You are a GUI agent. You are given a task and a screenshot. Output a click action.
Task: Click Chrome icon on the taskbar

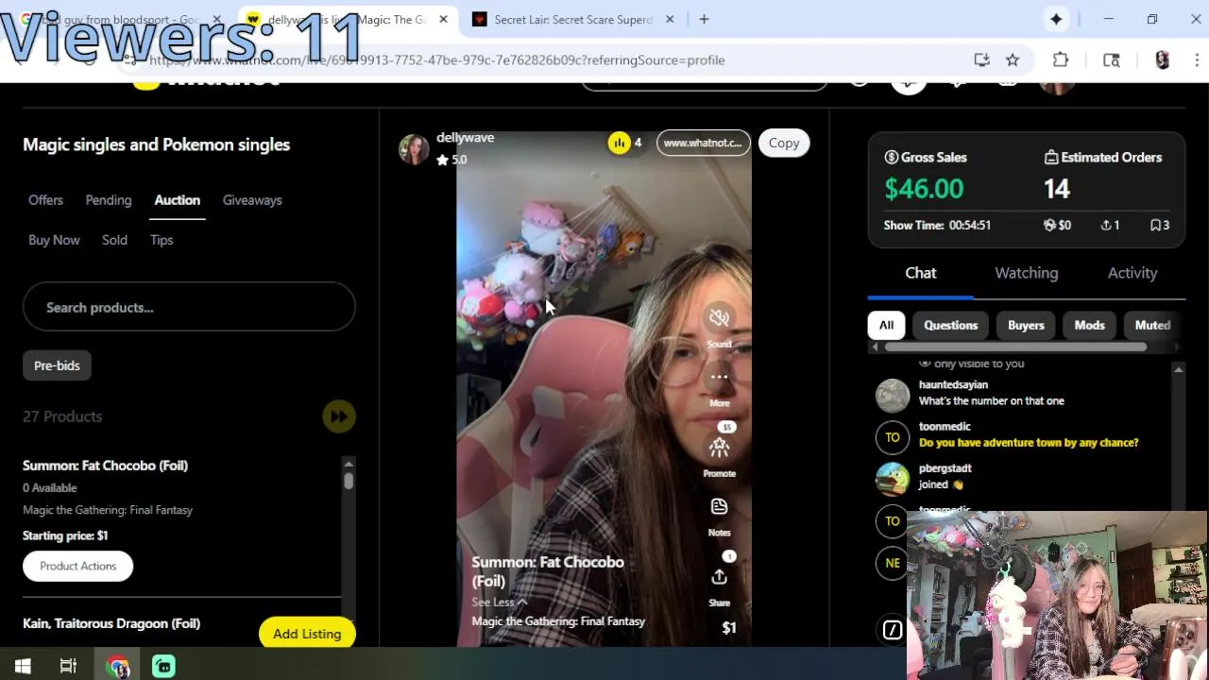pos(118,667)
